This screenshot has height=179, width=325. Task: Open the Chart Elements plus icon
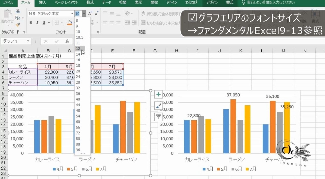(158, 95)
